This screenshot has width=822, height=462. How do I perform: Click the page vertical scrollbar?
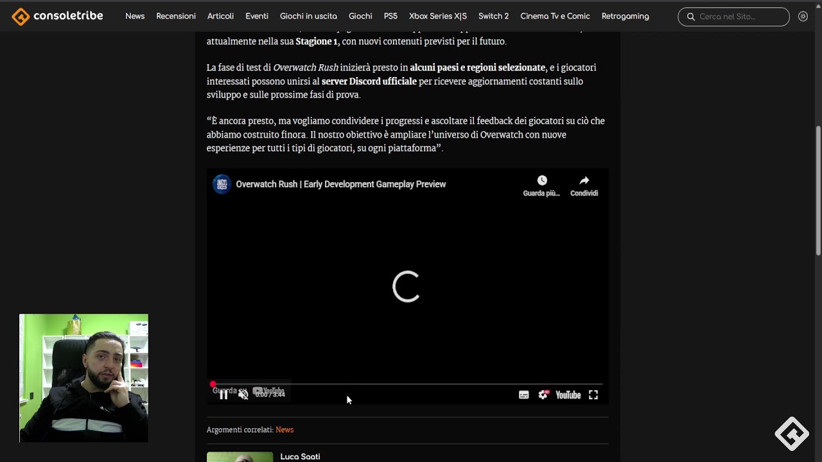[818, 191]
